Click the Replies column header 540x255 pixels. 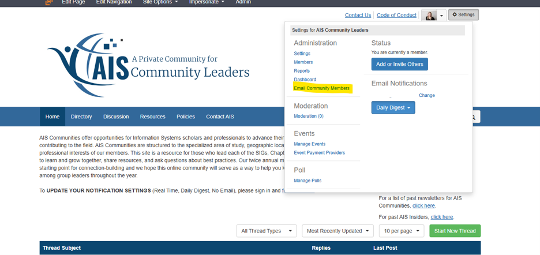click(321, 247)
